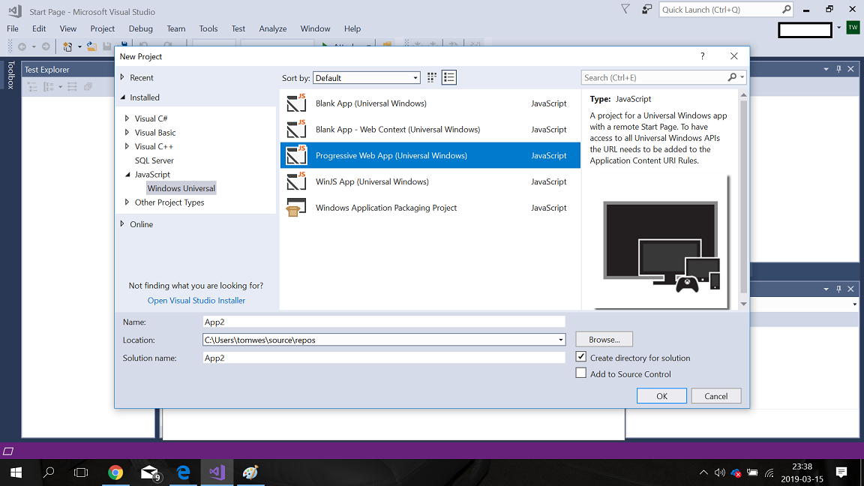Open the notifications flag icon

click(625, 9)
